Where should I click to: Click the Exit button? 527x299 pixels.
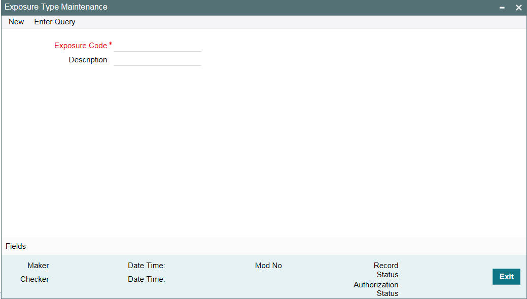point(506,277)
